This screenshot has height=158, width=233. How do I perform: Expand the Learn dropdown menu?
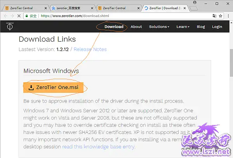point(183,26)
